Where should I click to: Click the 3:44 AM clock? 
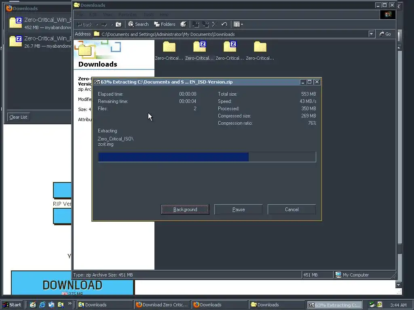coord(398,305)
